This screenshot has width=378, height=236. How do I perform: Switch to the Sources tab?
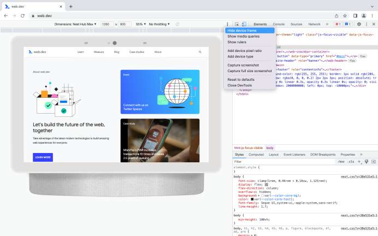click(296, 24)
